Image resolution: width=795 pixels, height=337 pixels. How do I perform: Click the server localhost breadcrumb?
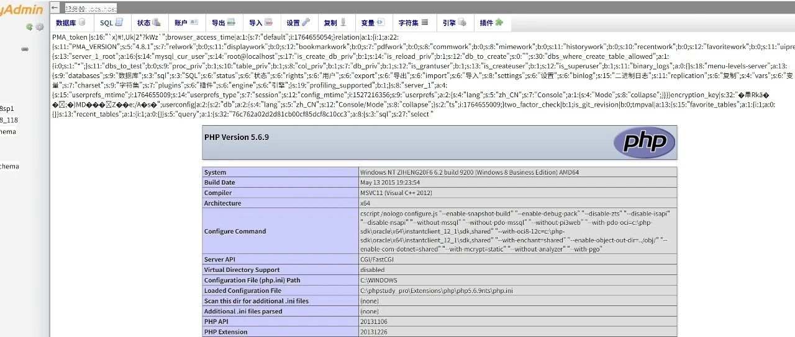click(91, 8)
